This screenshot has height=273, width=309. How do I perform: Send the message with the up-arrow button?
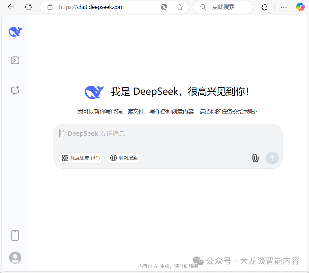pyautogui.click(x=272, y=158)
